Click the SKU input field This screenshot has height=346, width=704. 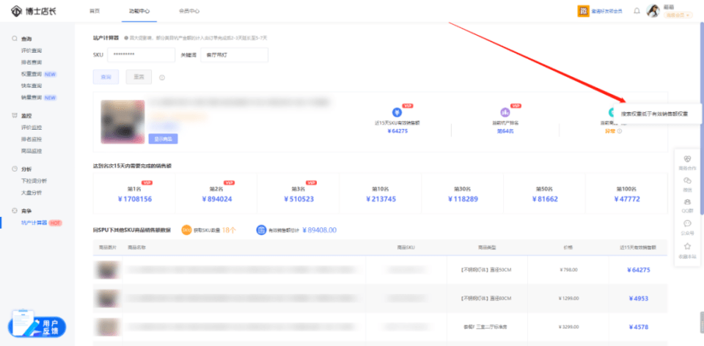(x=141, y=55)
